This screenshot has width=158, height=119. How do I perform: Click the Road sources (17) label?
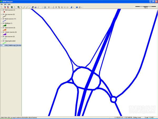pos(10,19)
